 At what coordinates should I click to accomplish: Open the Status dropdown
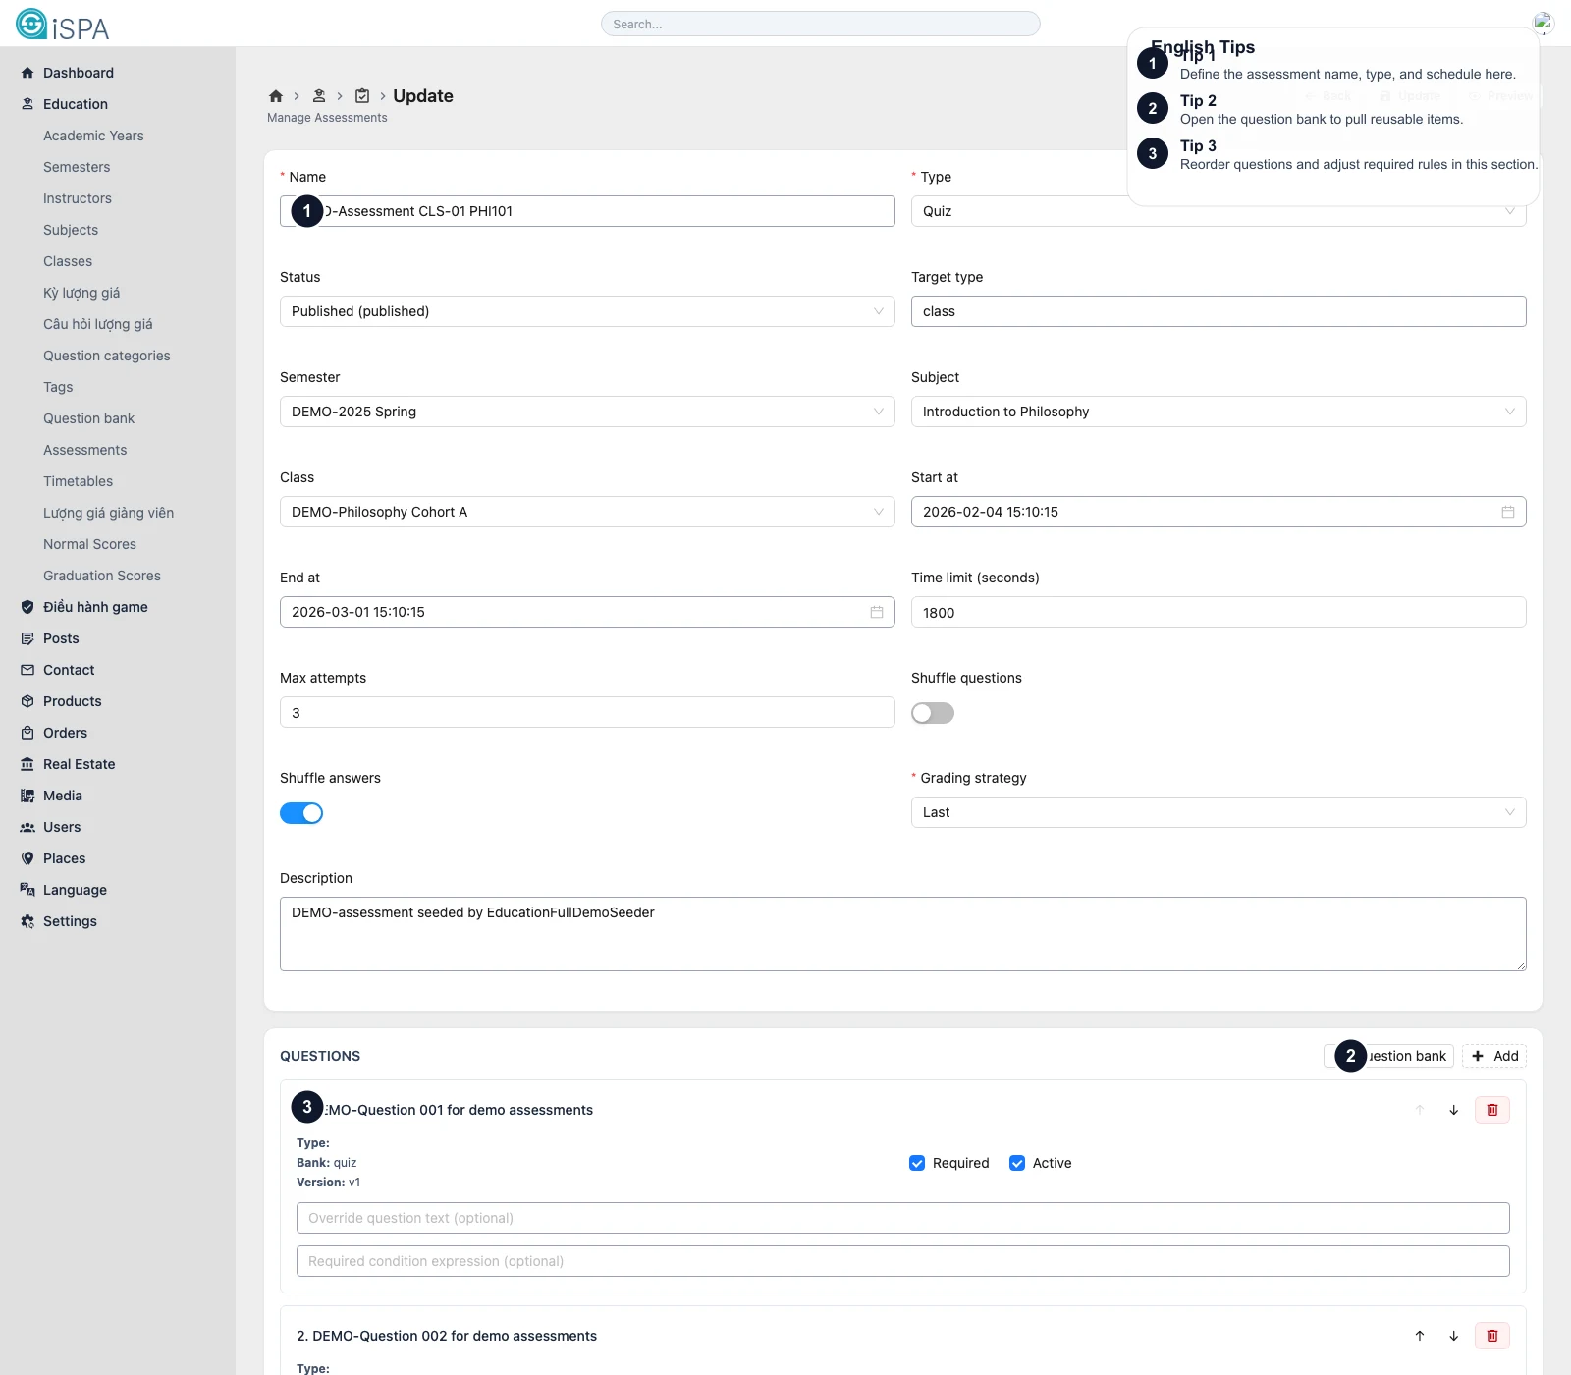click(586, 311)
